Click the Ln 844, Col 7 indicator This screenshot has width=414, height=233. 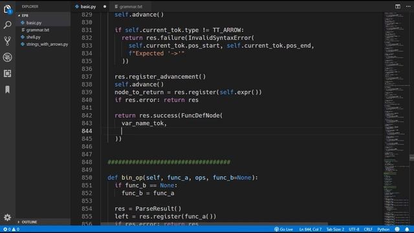point(310,229)
